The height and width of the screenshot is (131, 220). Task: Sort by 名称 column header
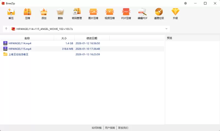(27, 38)
